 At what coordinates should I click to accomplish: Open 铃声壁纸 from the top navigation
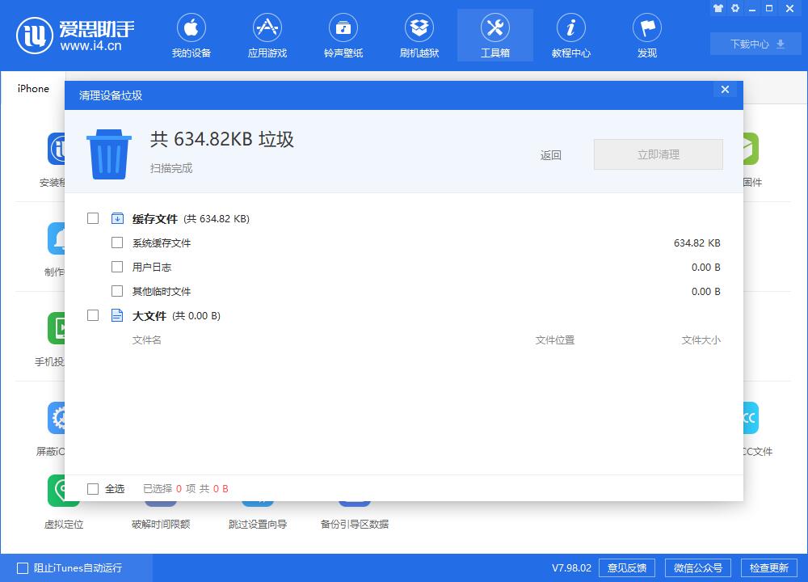pos(343,35)
